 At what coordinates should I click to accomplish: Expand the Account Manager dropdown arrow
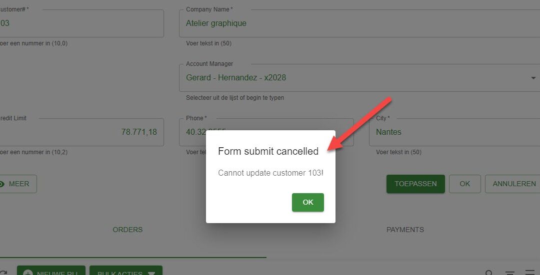533,78
